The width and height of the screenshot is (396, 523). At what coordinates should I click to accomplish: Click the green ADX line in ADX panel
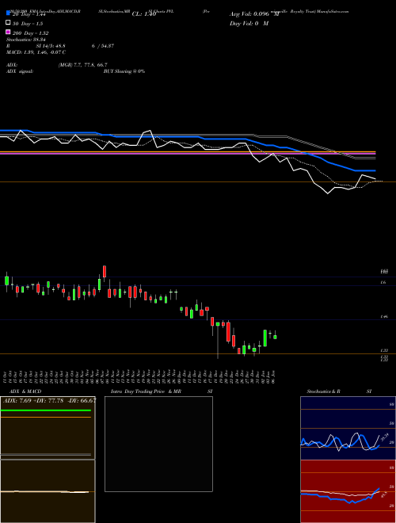[46, 410]
